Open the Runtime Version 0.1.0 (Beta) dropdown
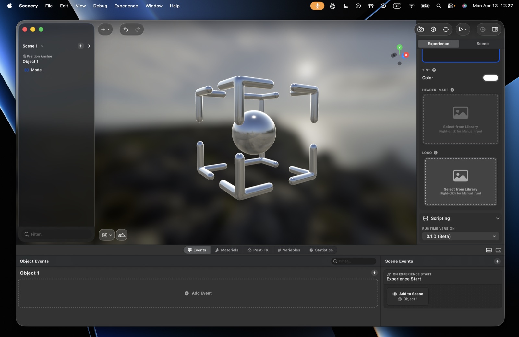This screenshot has height=337, width=519. 461,236
